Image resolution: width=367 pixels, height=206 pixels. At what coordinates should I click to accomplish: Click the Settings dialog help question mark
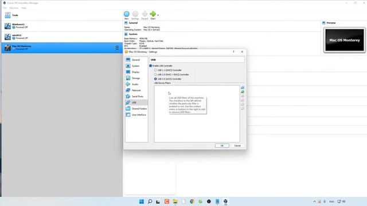point(233,51)
